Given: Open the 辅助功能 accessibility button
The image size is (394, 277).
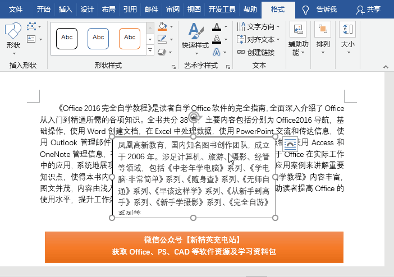Looking at the screenshot, I should coord(298,39).
